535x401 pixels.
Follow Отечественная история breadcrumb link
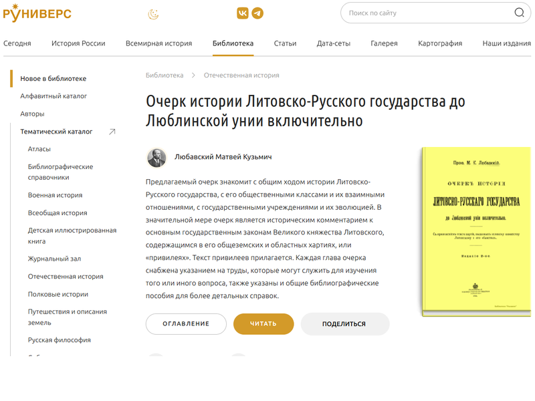coord(241,76)
